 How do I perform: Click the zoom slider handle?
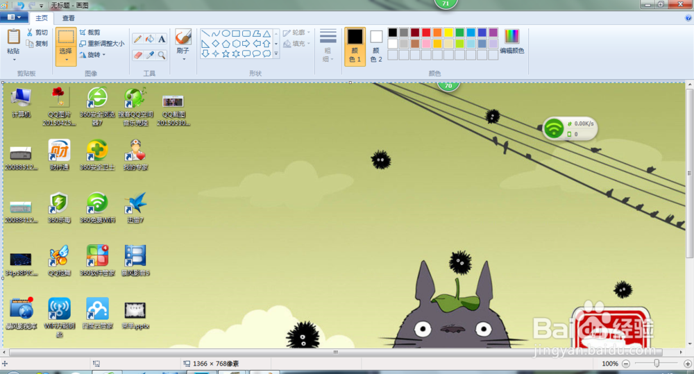pos(657,364)
